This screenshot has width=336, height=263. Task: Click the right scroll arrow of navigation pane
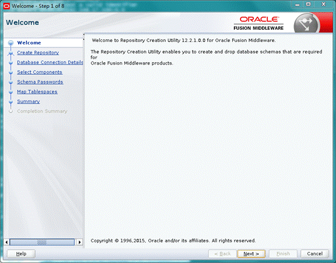click(x=80, y=242)
